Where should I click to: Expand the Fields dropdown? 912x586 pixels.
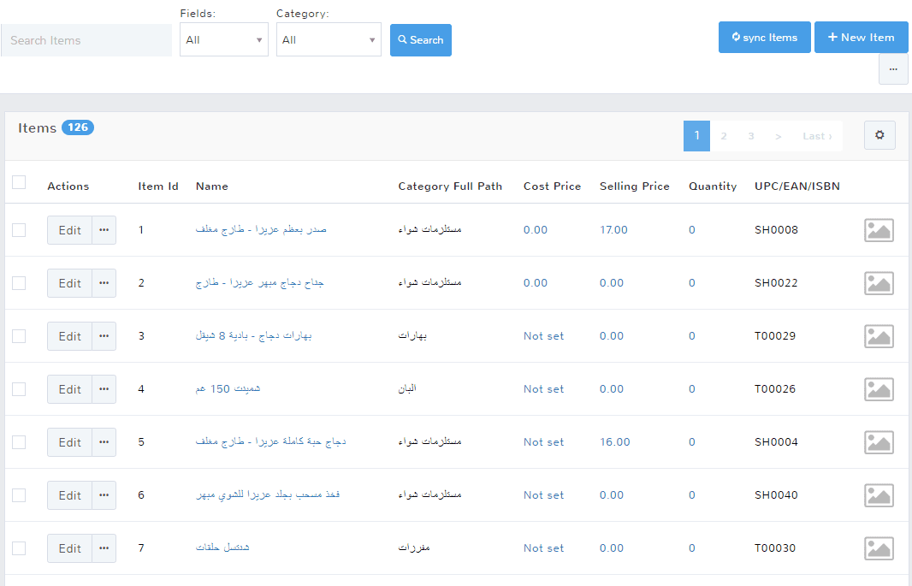click(223, 40)
